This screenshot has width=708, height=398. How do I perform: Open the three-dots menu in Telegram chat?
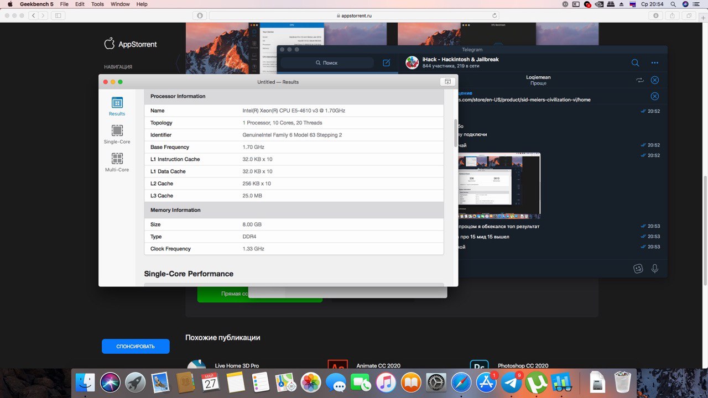click(655, 62)
